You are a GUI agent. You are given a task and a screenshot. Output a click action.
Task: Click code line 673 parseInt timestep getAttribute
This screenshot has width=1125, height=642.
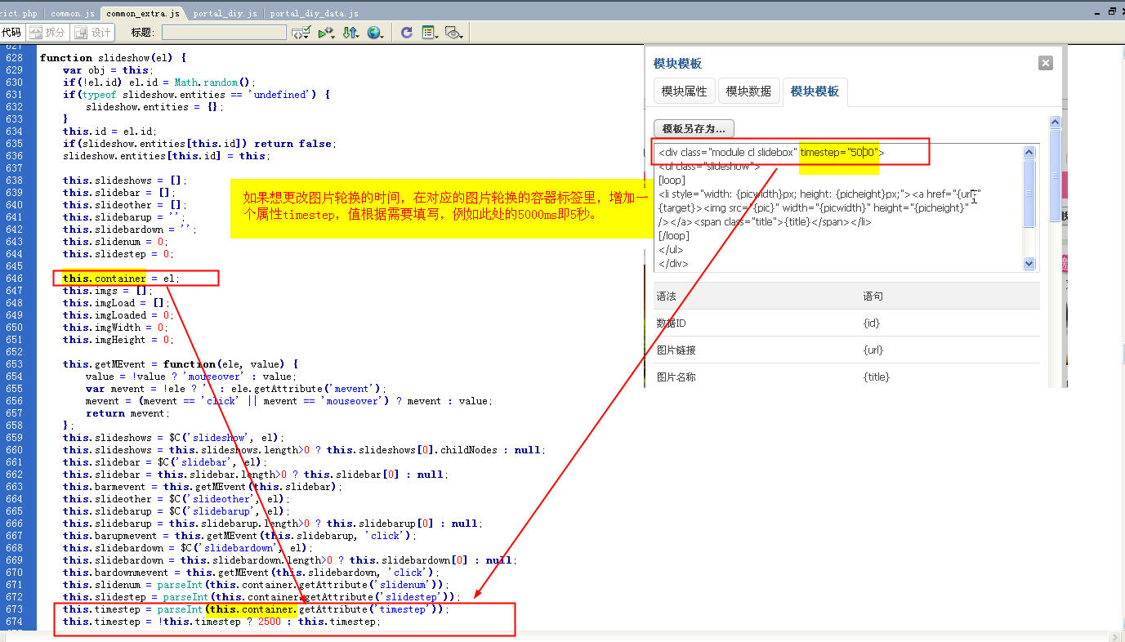[256, 609]
